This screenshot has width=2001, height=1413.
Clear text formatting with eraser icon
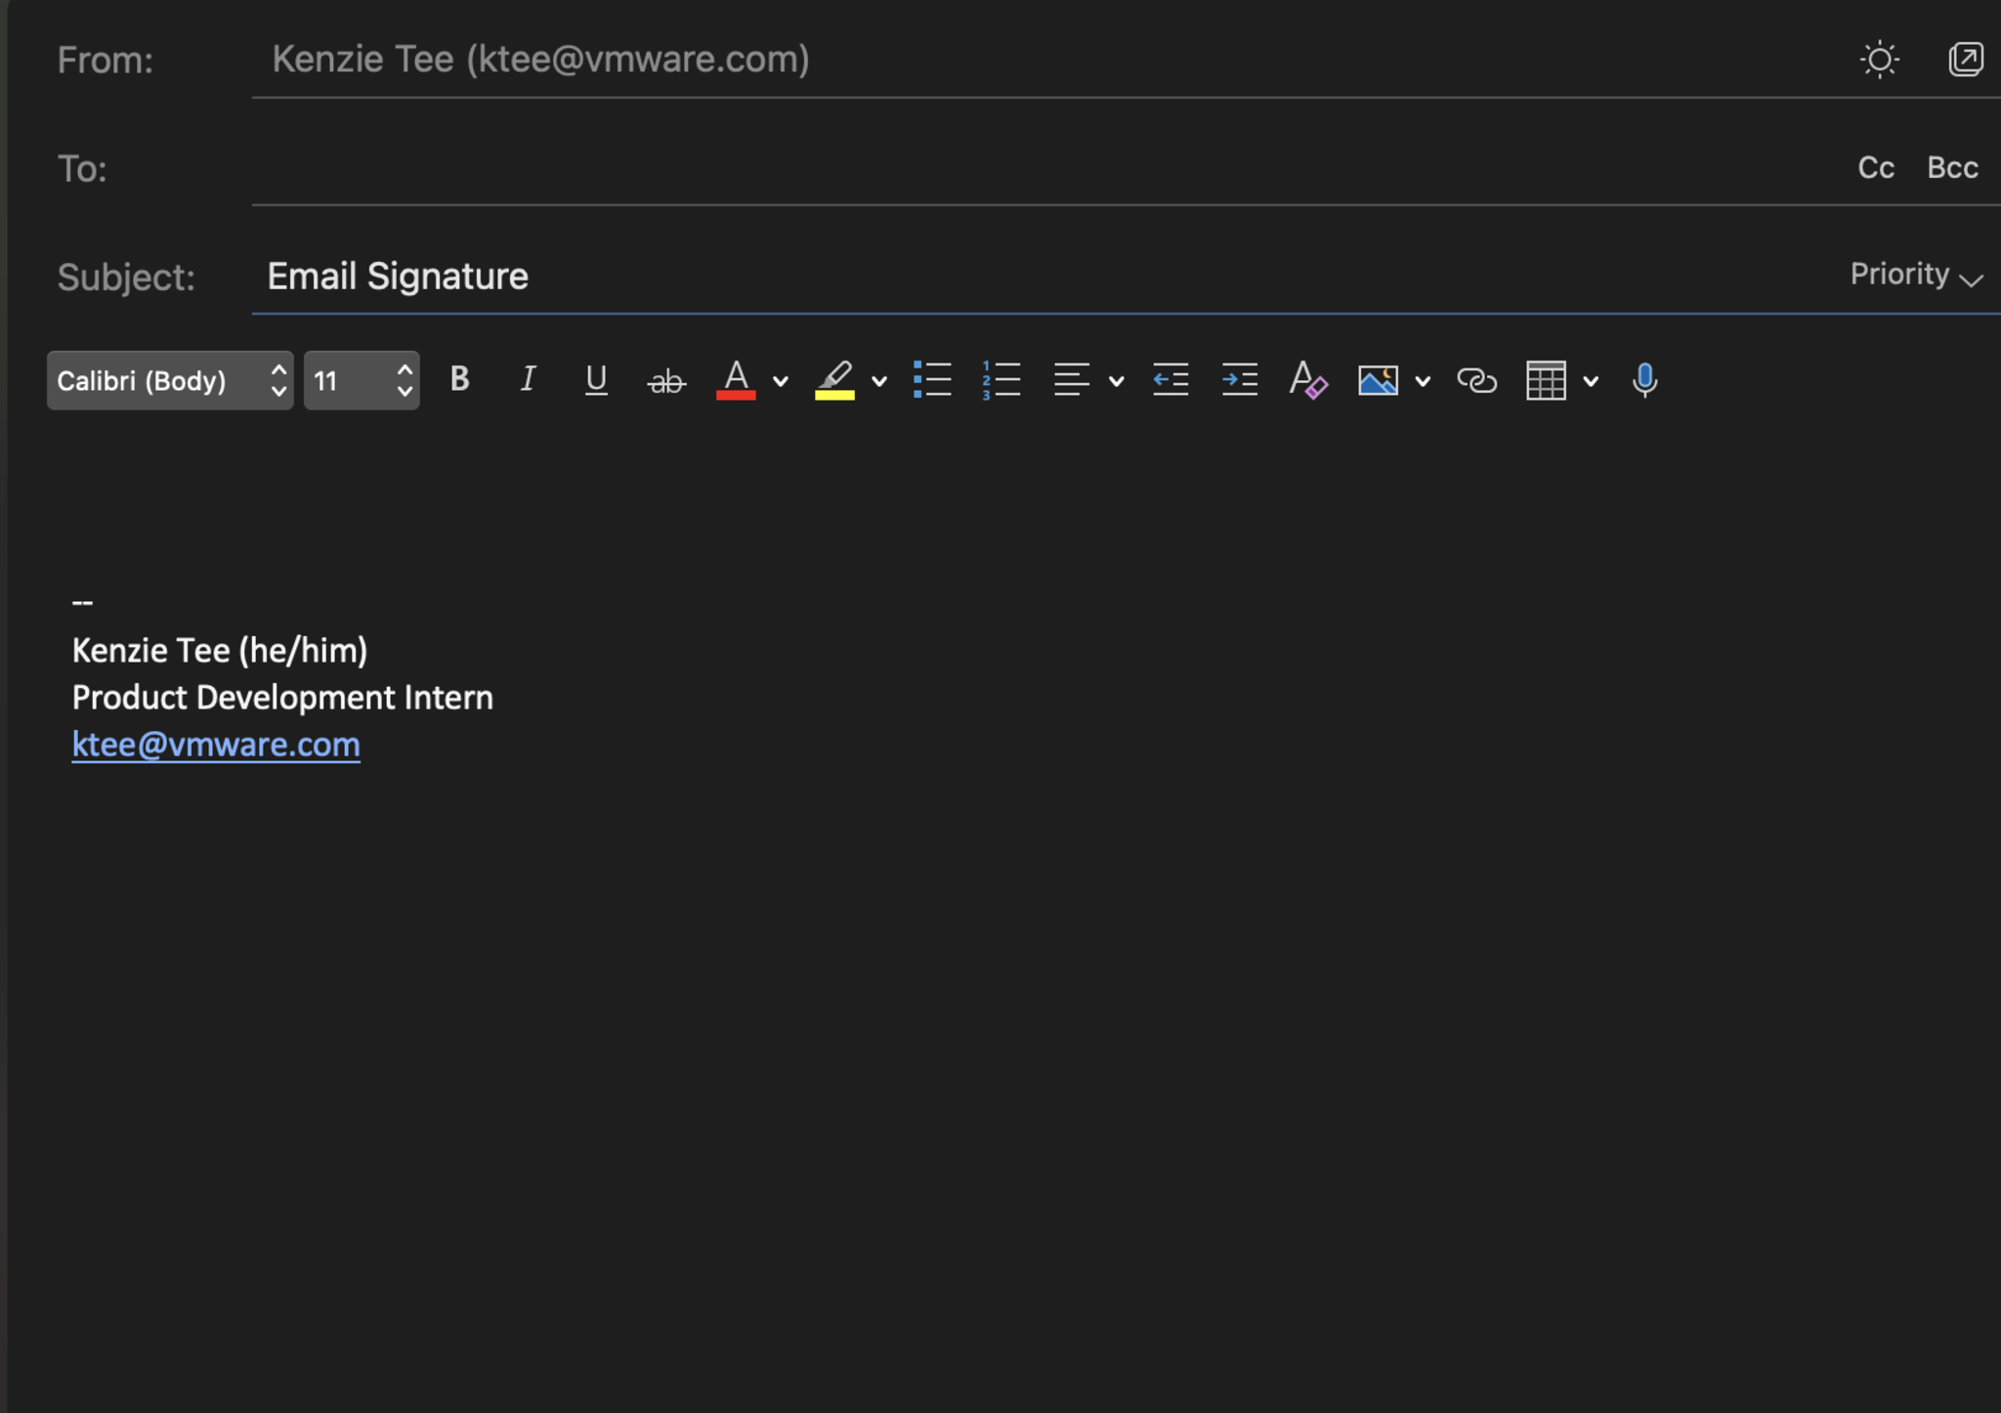[1307, 380]
